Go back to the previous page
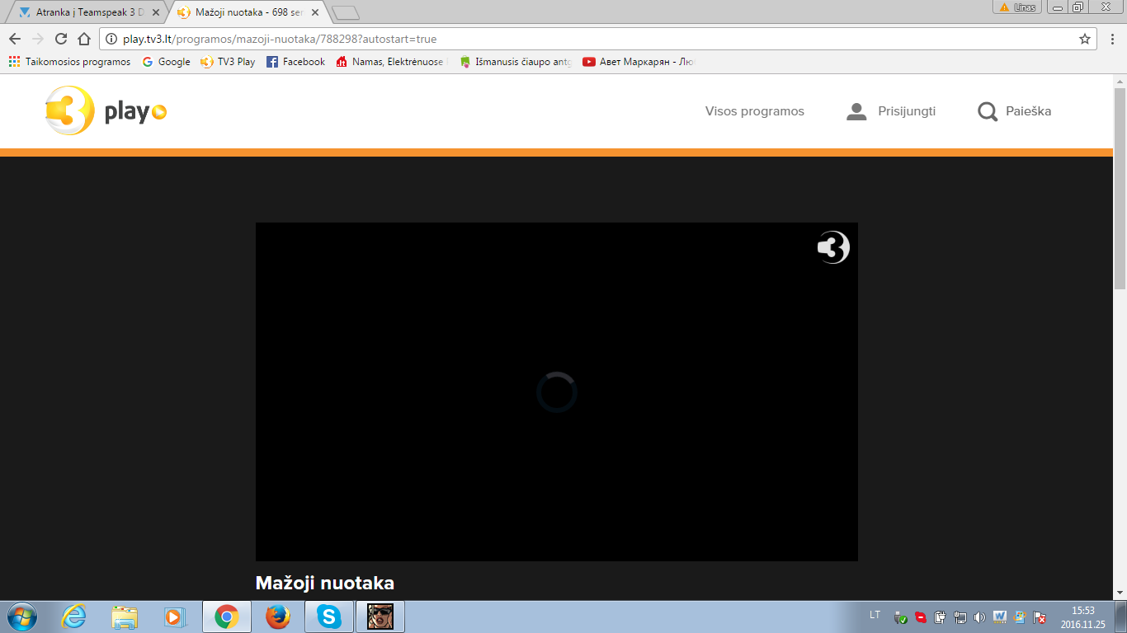This screenshot has width=1127, height=633. coord(15,39)
